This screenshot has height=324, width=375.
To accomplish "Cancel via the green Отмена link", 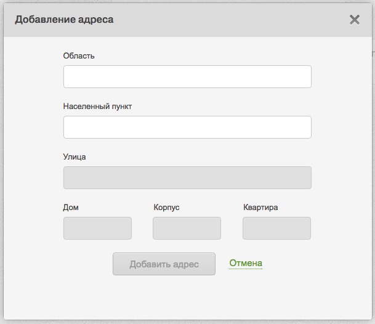I will click(246, 263).
